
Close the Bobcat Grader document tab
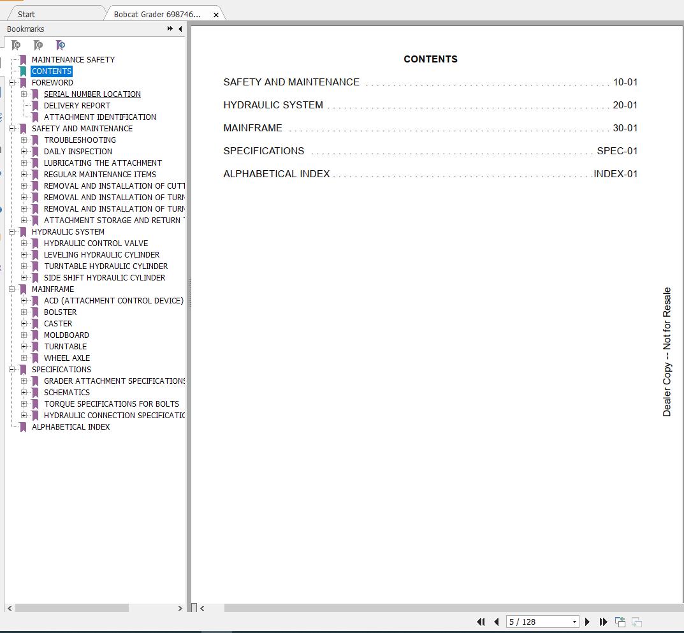point(216,15)
